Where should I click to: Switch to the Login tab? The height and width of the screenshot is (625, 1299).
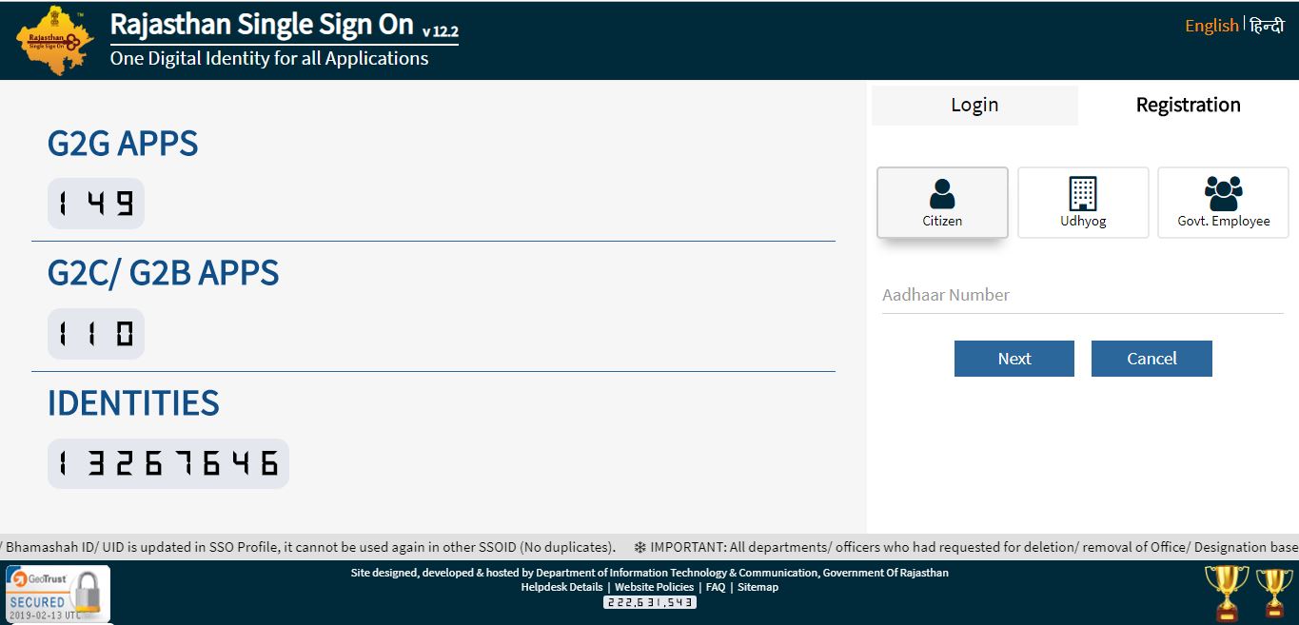[974, 106]
